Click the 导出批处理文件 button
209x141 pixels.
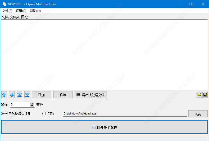[91, 95]
